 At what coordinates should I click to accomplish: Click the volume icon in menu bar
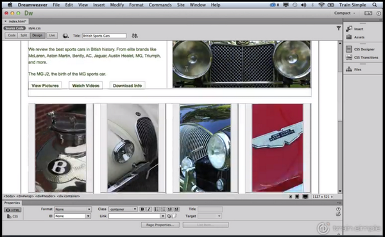coord(304,5)
